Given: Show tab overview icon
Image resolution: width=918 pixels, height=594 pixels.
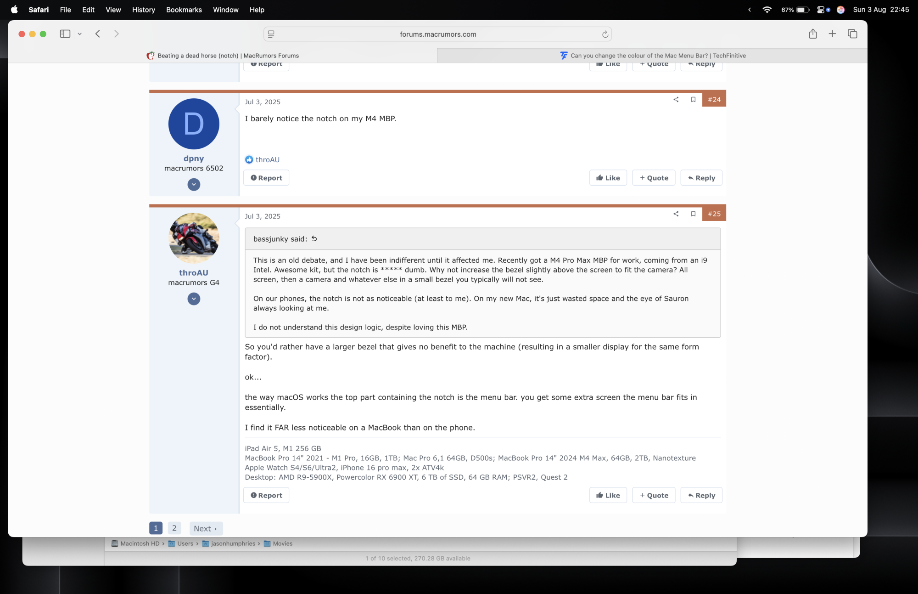Looking at the screenshot, I should tap(852, 34).
